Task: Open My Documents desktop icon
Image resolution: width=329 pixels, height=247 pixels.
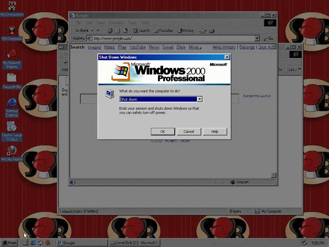Action: pos(12,9)
